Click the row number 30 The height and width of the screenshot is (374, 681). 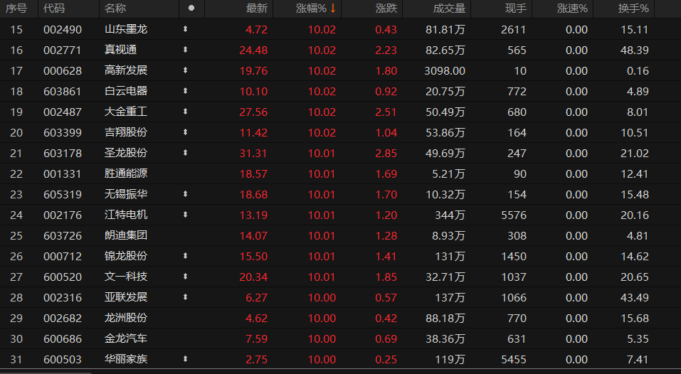[x=16, y=339]
